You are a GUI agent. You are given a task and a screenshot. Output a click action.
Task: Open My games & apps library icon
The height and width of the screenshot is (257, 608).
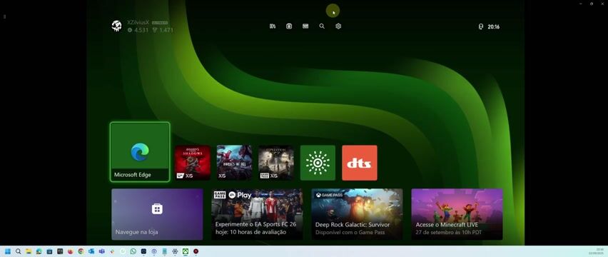[x=273, y=26]
